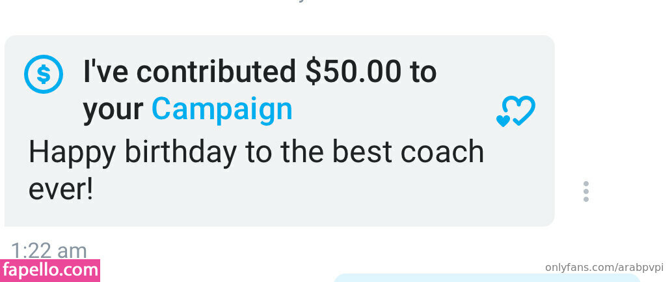Click the word "ever!" in the message
The width and height of the screenshot is (672, 282).
[60, 190]
